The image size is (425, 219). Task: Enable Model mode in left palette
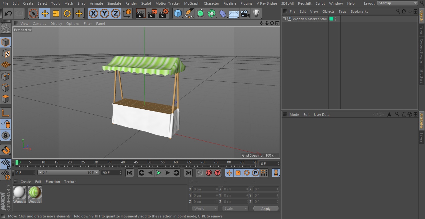[6, 42]
